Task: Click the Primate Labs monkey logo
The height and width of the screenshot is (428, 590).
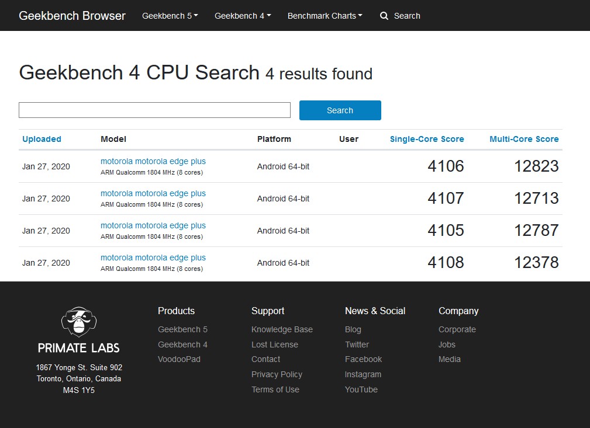Action: click(79, 322)
